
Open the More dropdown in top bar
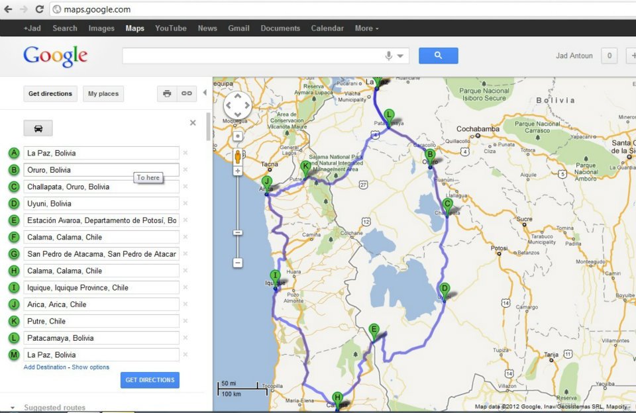coord(366,28)
